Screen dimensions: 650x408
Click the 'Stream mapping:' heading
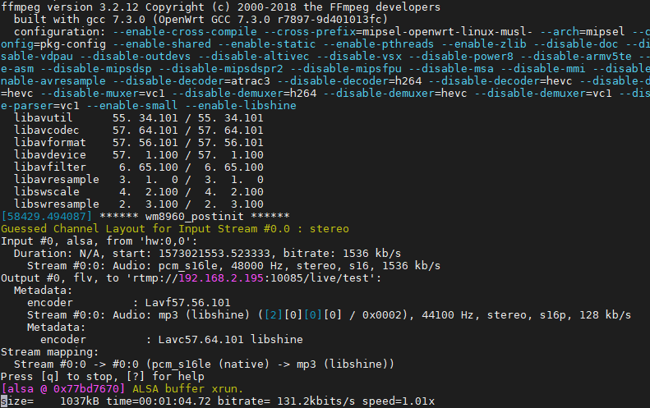tap(50, 352)
